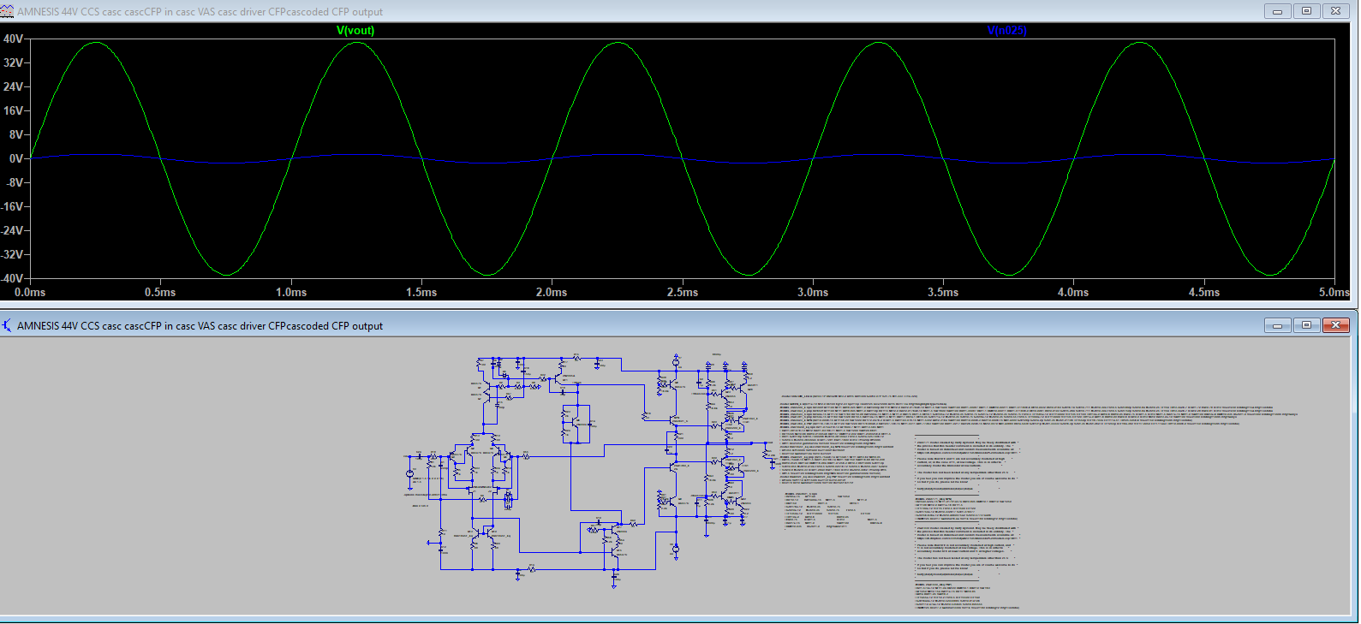1361x624 pixels.
Task: Click the 0V vertical axis label
Action: point(16,158)
